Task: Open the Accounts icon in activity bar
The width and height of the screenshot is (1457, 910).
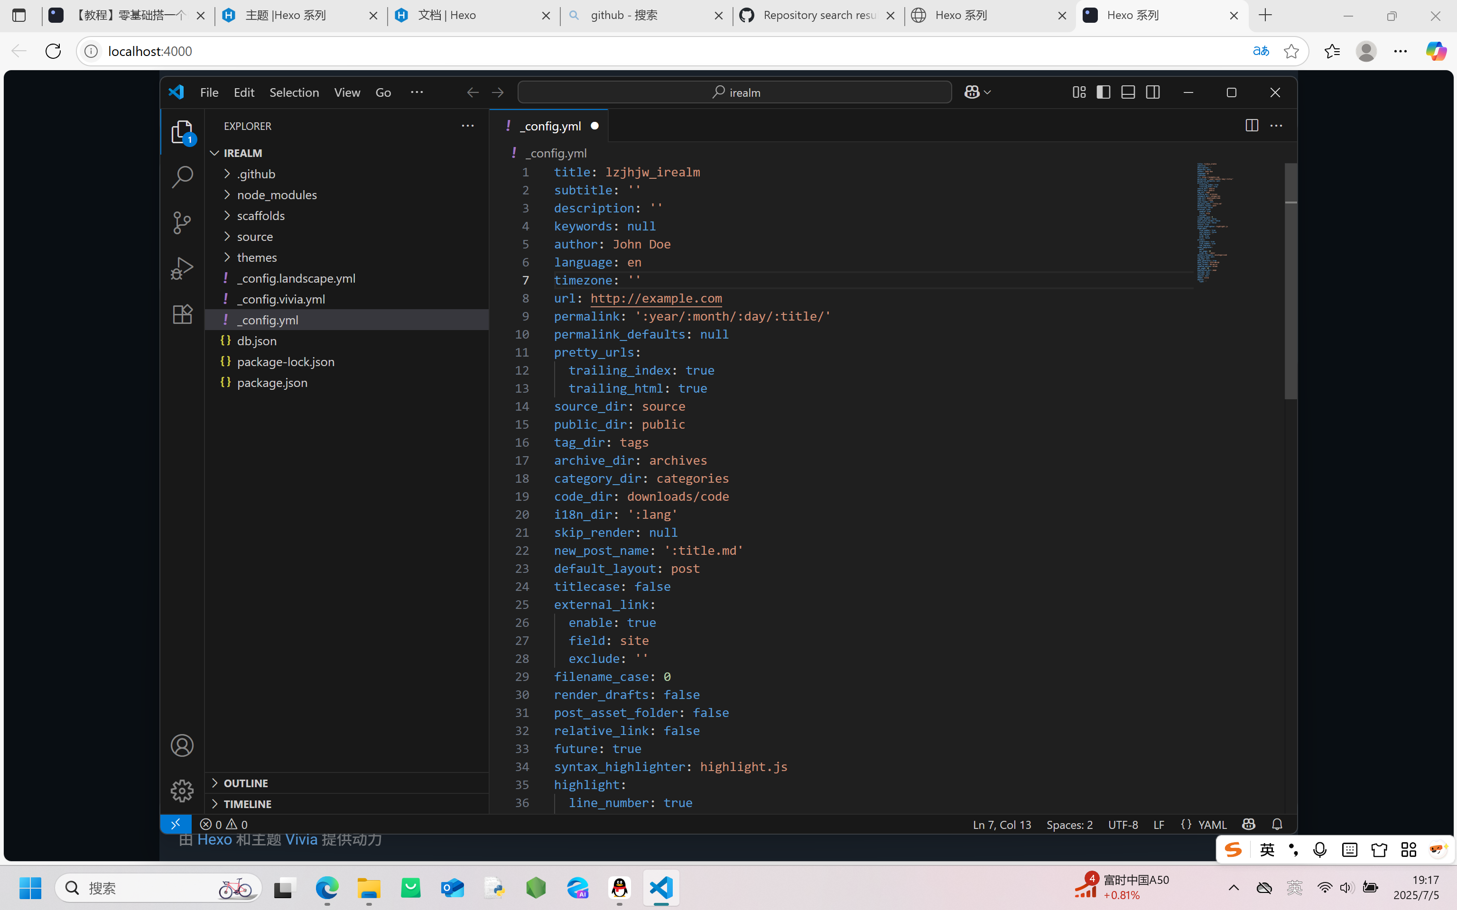Action: 182,746
